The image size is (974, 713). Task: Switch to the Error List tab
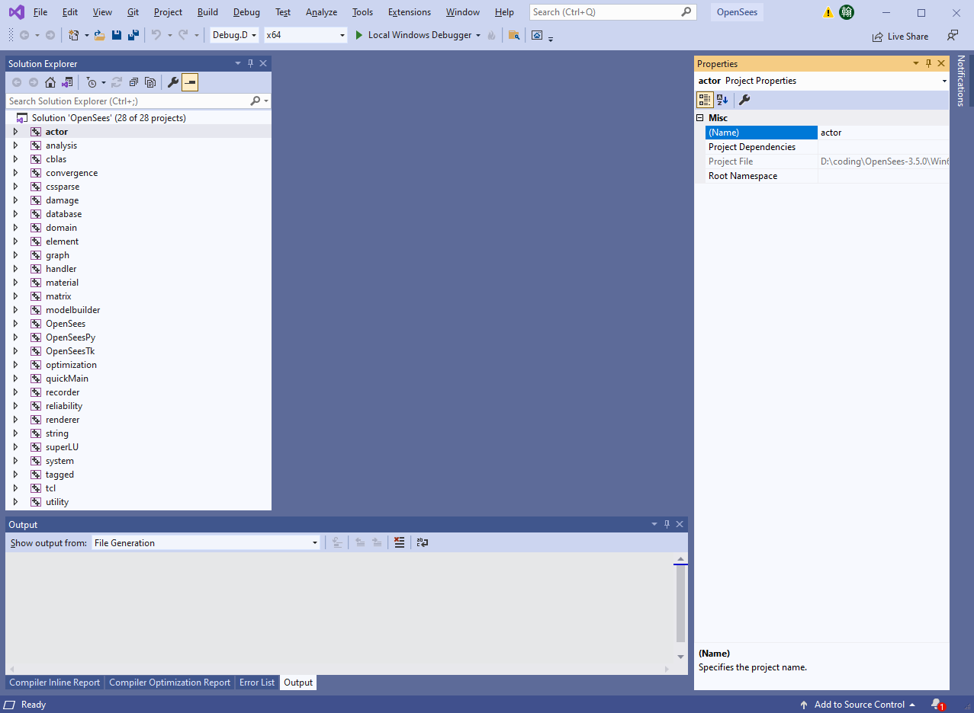[x=257, y=683]
